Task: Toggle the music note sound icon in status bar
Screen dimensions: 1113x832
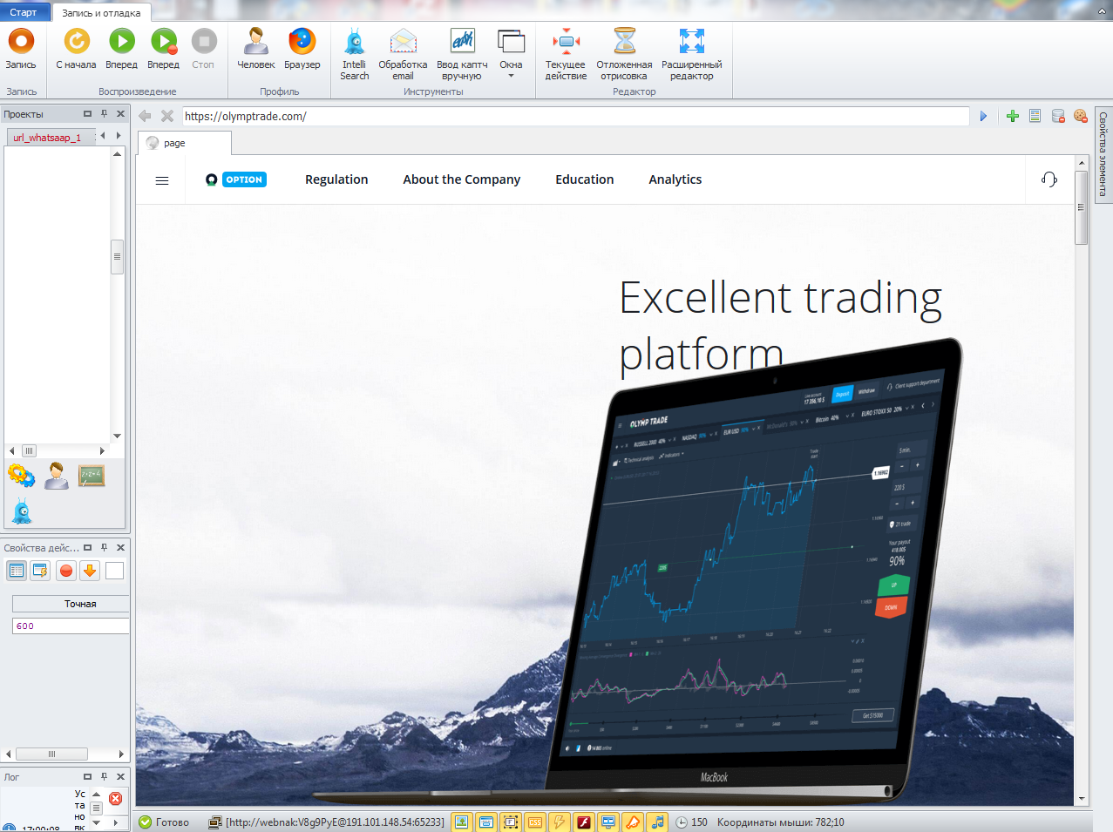Action: [x=657, y=822]
